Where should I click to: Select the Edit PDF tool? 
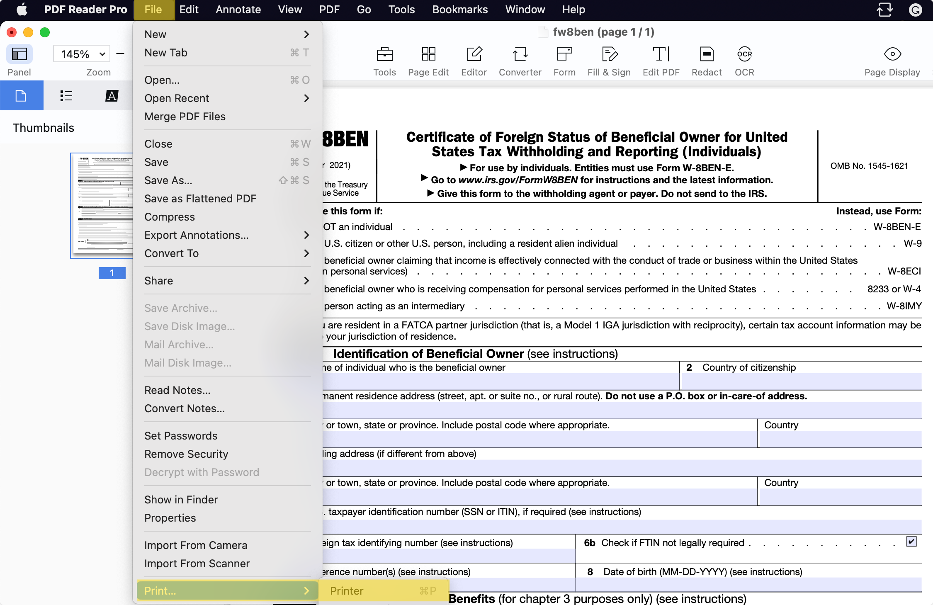pos(661,61)
